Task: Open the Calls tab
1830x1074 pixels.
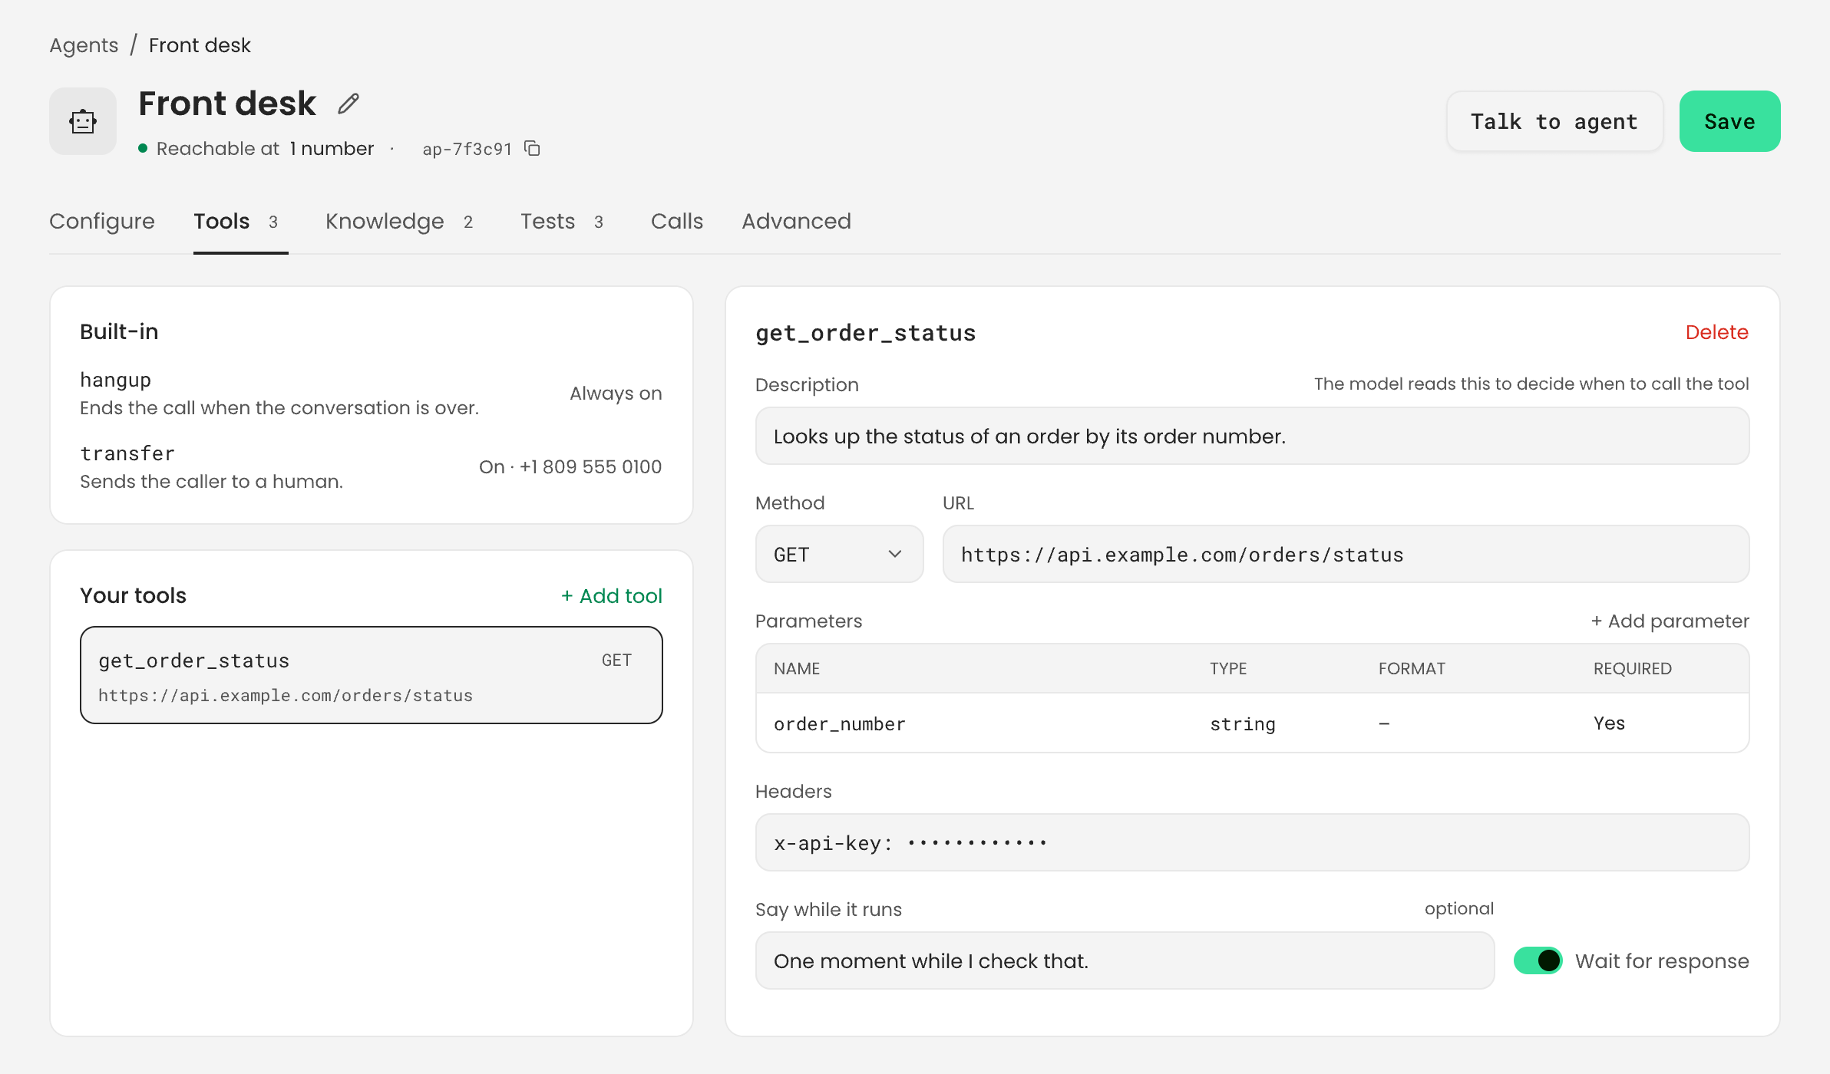Action: [x=677, y=221]
